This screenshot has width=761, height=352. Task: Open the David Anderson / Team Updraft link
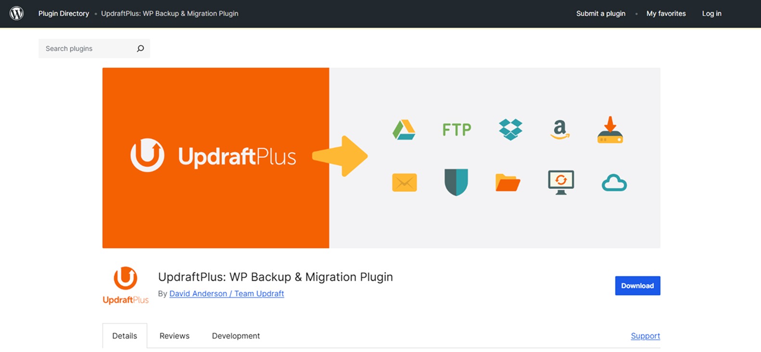coord(227,293)
